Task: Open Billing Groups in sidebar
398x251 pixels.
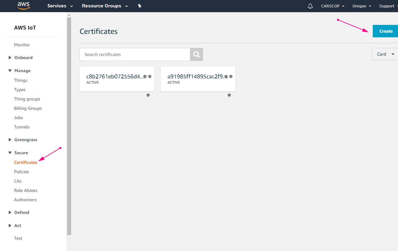Action: pos(28,108)
